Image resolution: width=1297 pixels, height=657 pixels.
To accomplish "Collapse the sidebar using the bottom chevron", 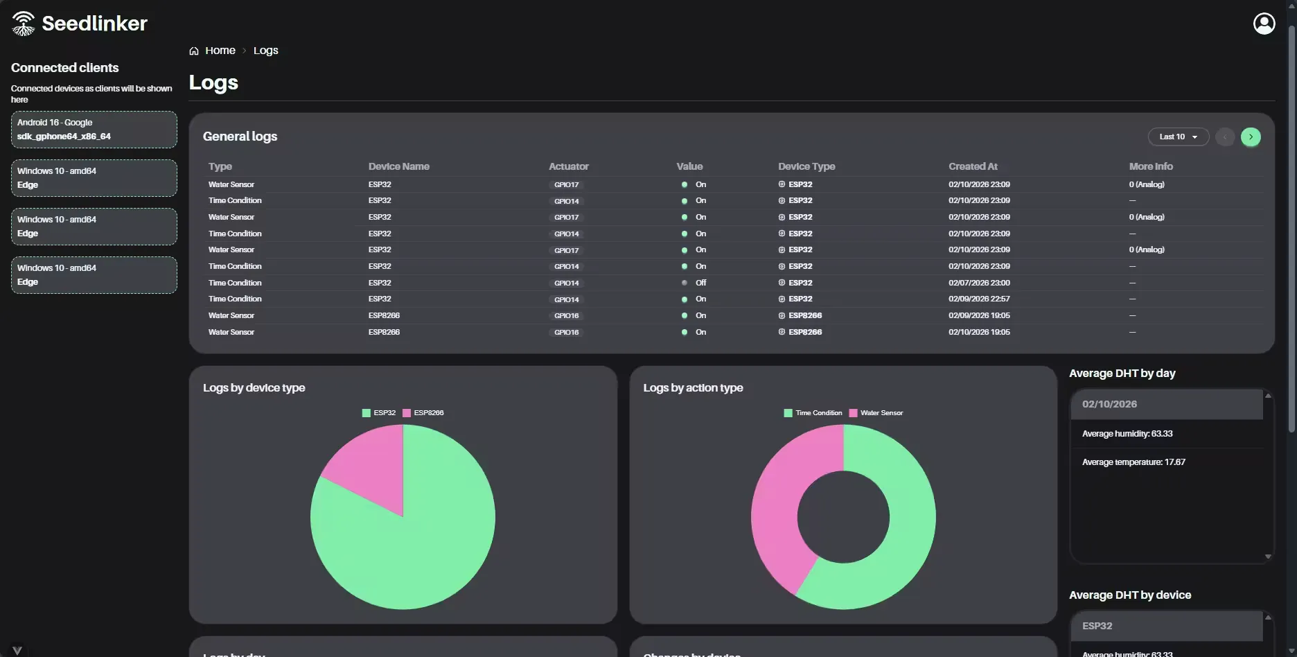I will tap(17, 650).
